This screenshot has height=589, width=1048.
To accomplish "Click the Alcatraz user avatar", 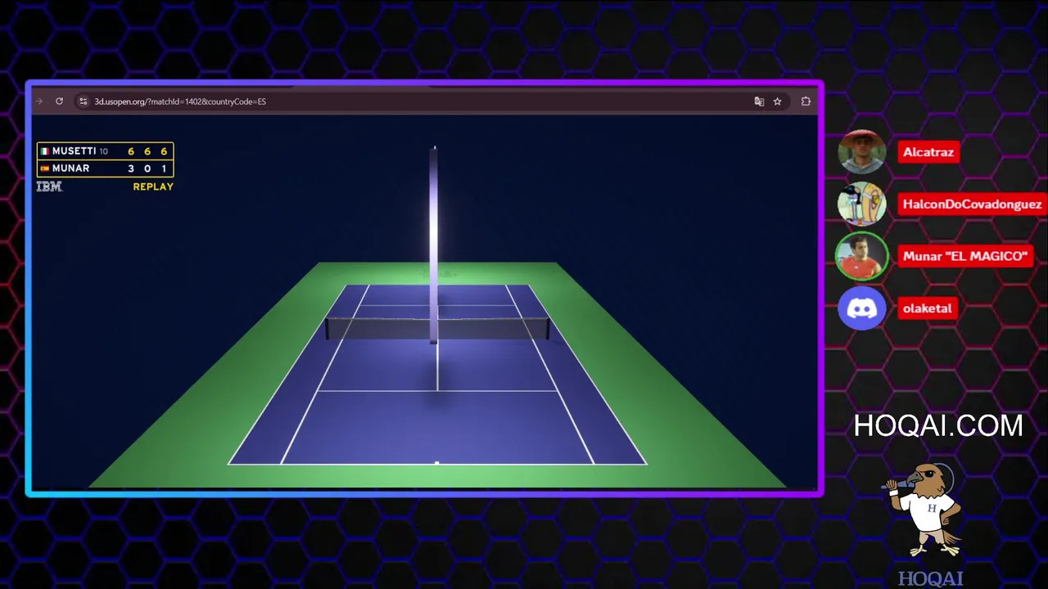I will point(862,151).
